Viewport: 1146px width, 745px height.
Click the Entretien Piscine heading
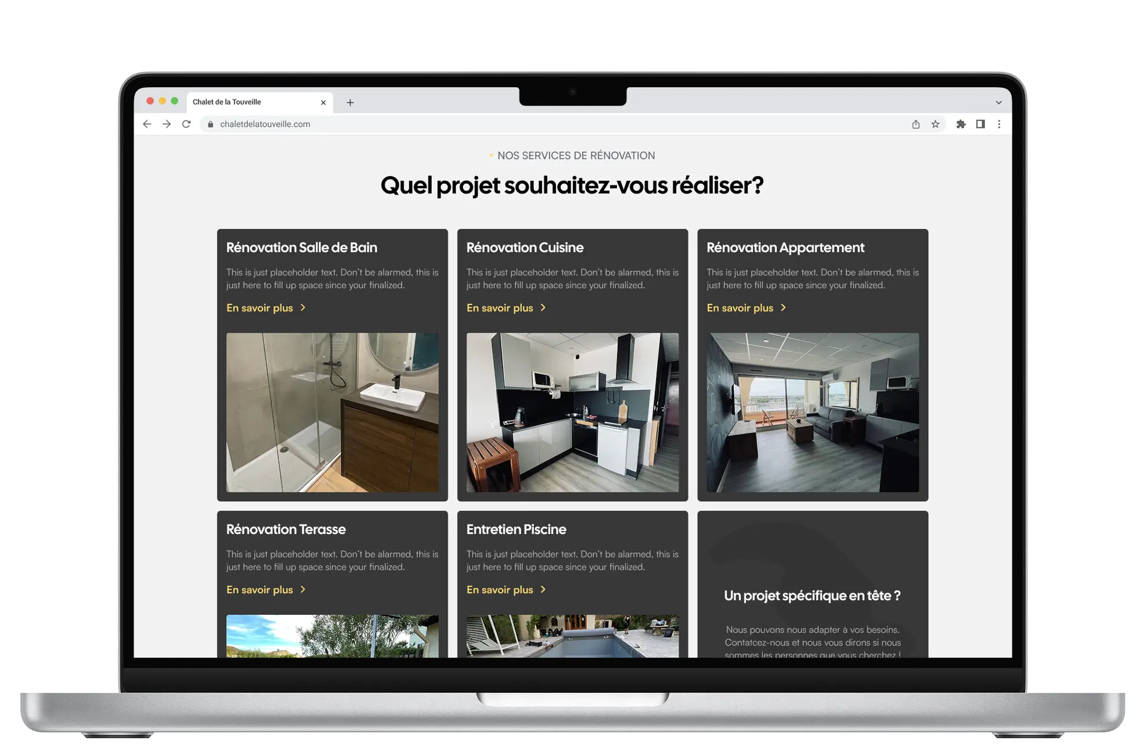pos(516,529)
